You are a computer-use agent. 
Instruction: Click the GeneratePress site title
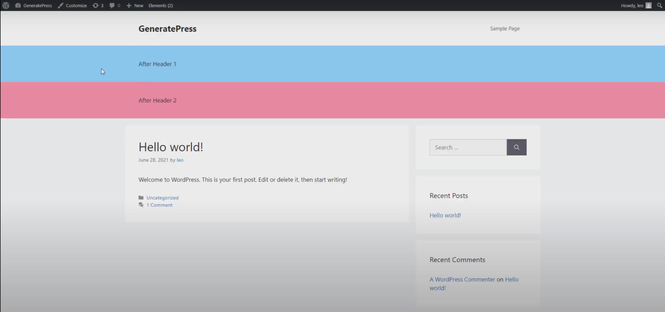167,29
